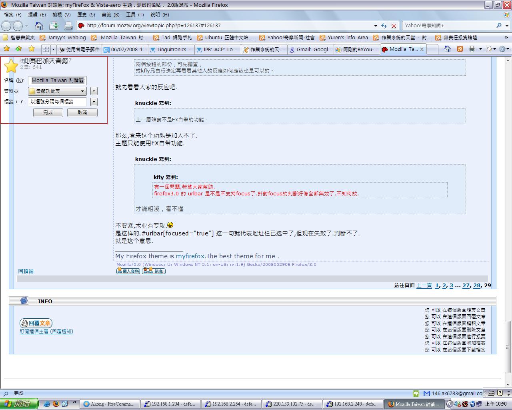Go forward with the Forward arrow button
The height and width of the screenshot is (410, 512).
(x=18, y=26)
